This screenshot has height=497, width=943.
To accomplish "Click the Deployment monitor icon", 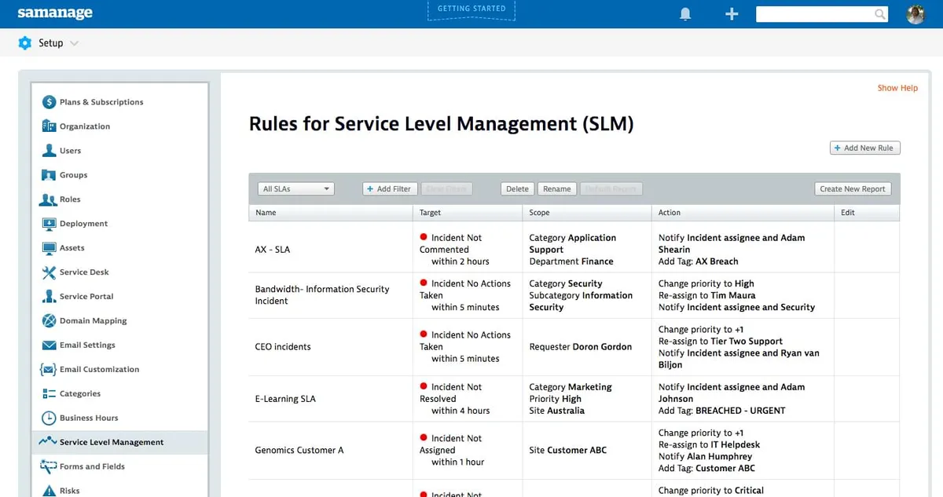I will [x=49, y=224].
